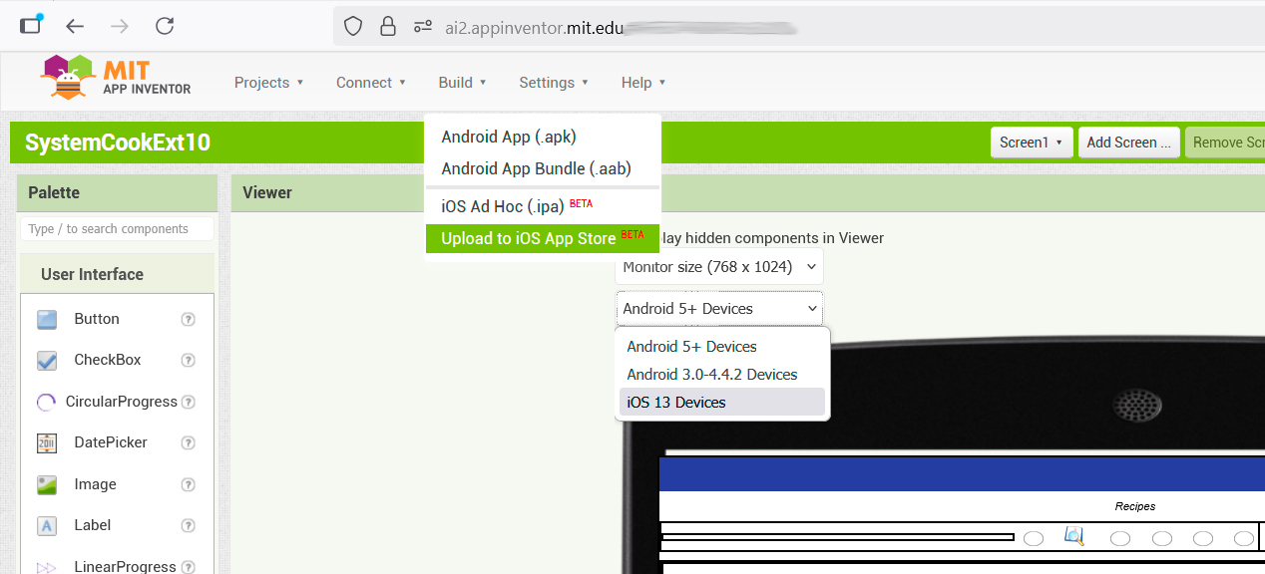
Task: Click the browser back arrow
Action: (75, 27)
